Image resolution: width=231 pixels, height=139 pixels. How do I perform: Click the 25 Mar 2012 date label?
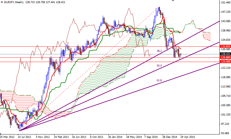[7, 137]
